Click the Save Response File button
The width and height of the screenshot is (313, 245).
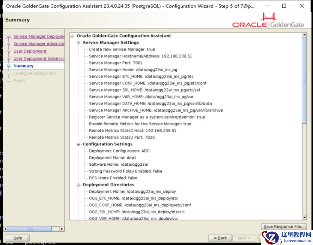tap(284, 226)
